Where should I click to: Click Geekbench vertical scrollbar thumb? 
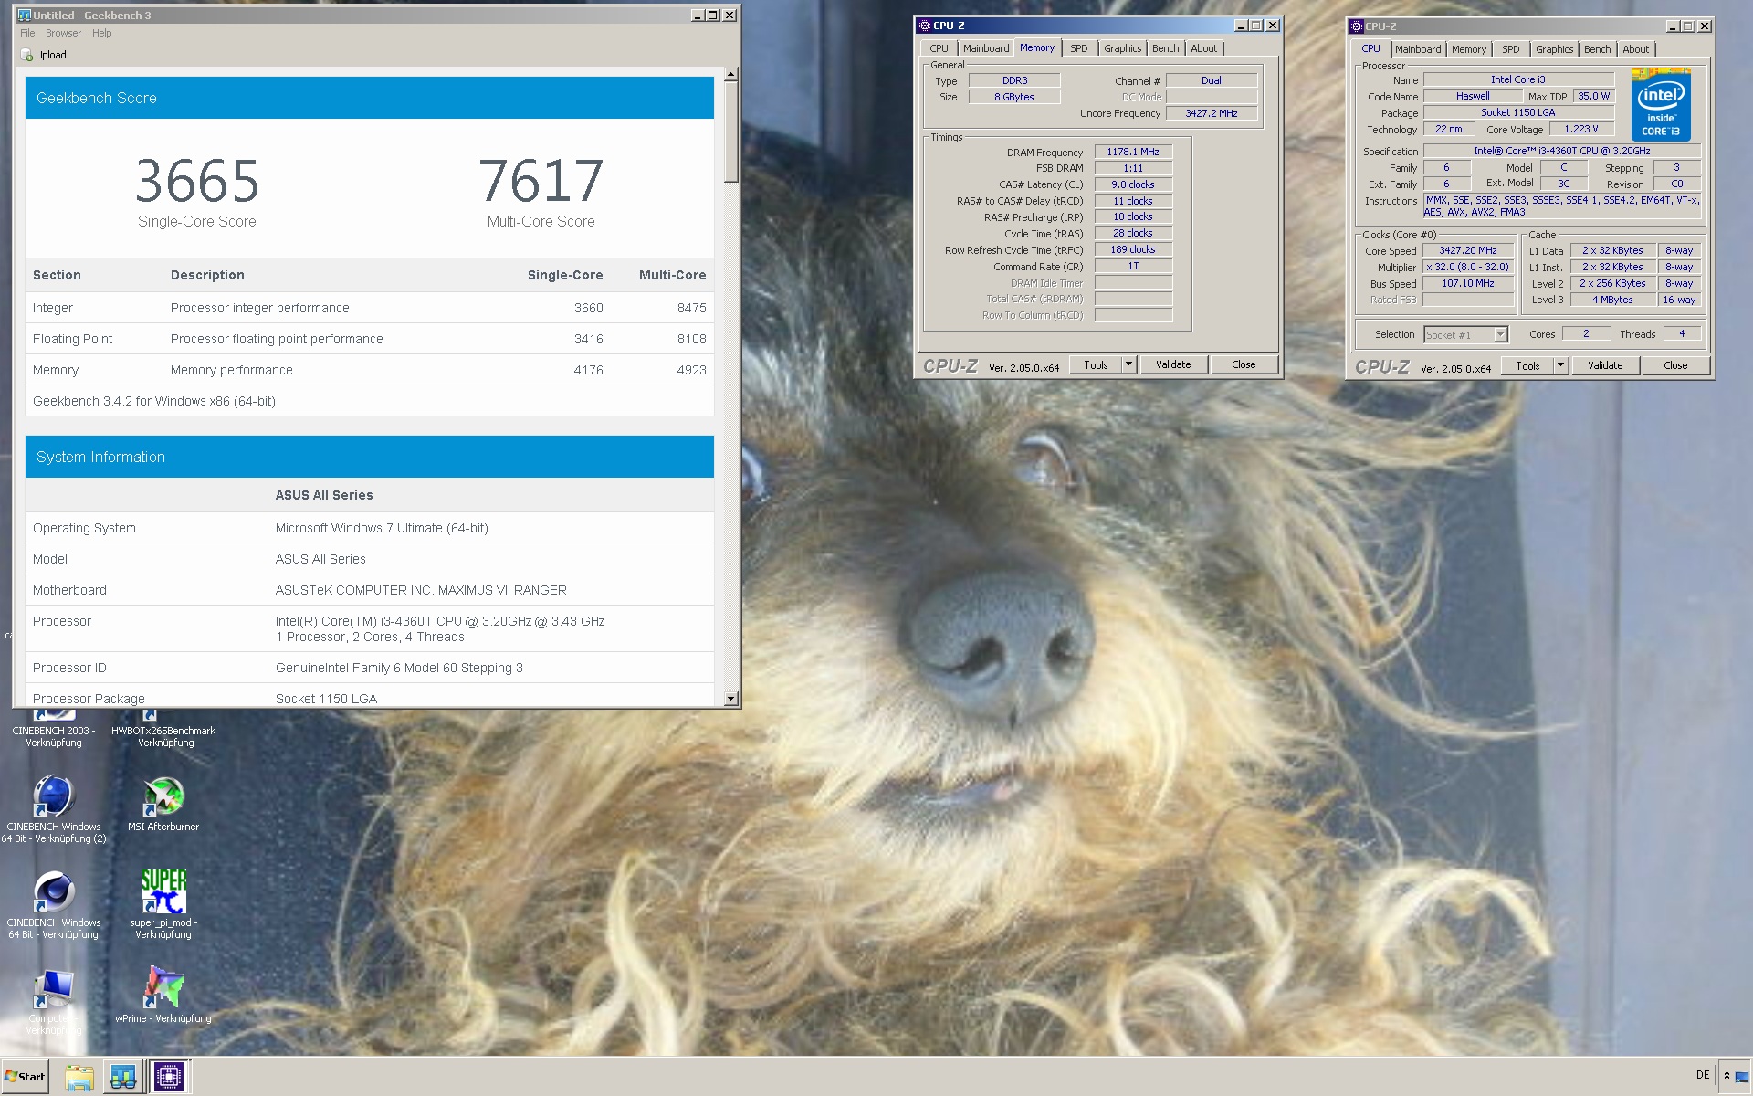coord(730,132)
